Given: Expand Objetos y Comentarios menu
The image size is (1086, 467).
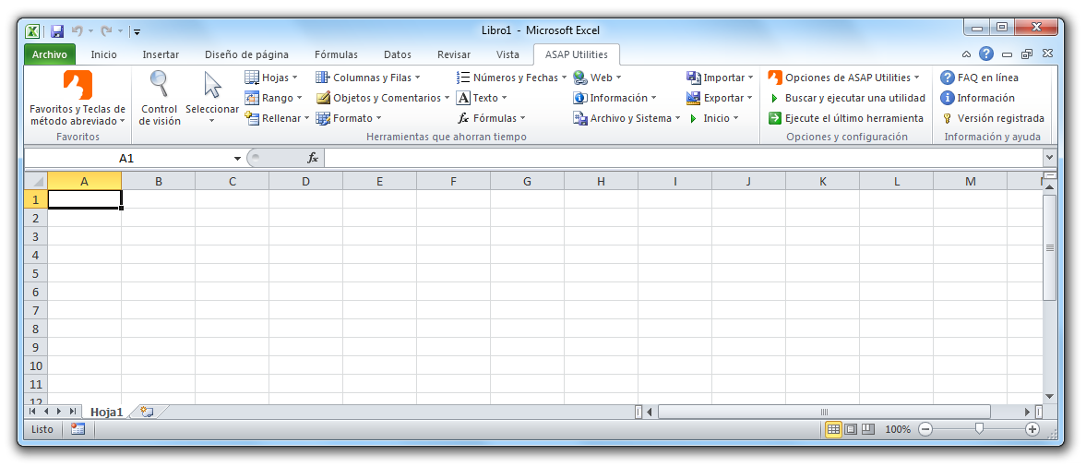Looking at the screenshot, I should point(382,98).
